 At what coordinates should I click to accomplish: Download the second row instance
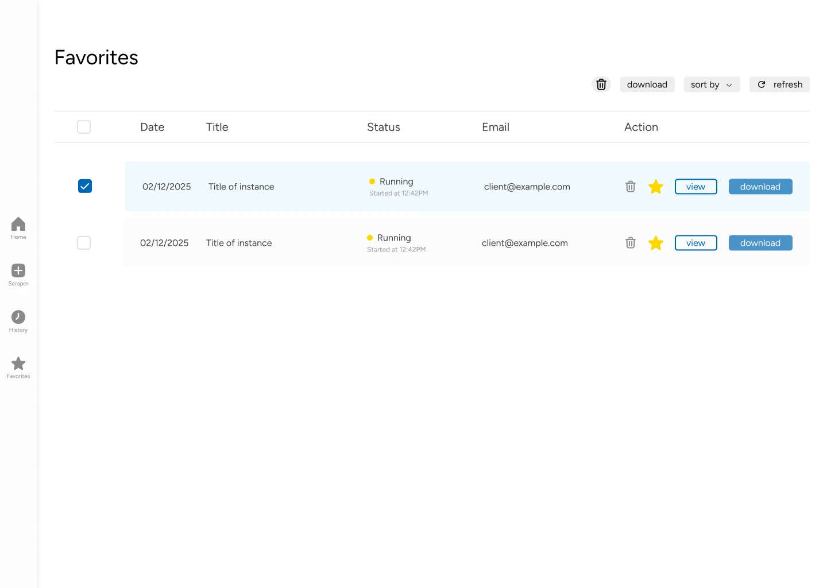click(x=760, y=243)
